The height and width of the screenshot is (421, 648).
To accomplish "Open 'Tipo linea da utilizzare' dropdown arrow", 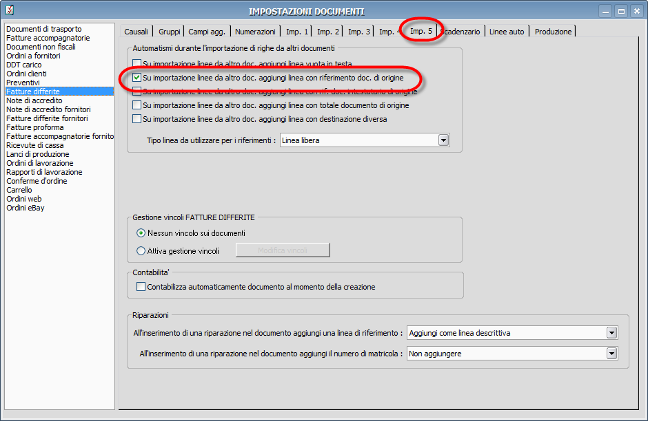I will pyautogui.click(x=443, y=140).
